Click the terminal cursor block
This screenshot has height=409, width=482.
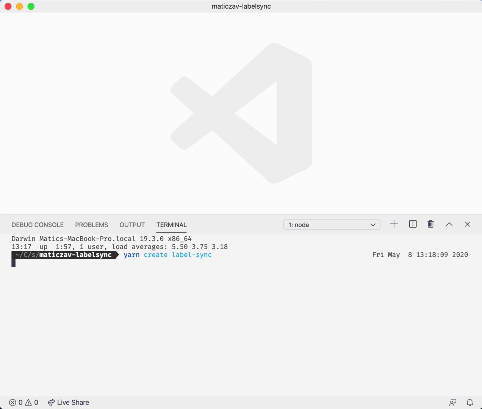tap(14, 263)
